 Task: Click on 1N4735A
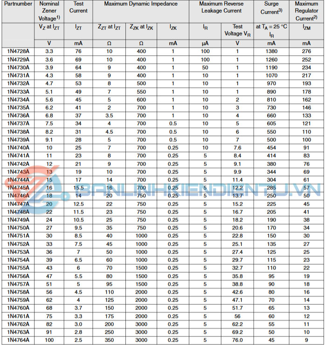click(18, 108)
